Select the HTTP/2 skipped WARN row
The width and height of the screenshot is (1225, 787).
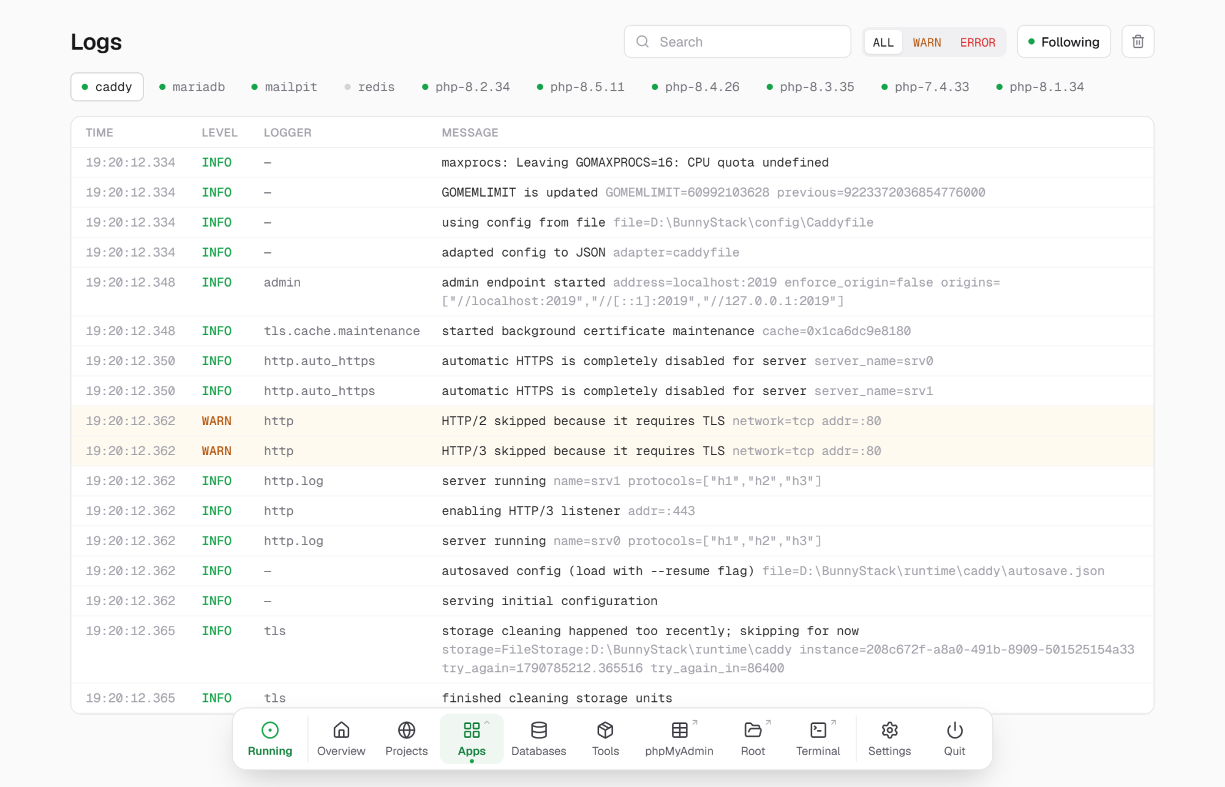tap(612, 421)
